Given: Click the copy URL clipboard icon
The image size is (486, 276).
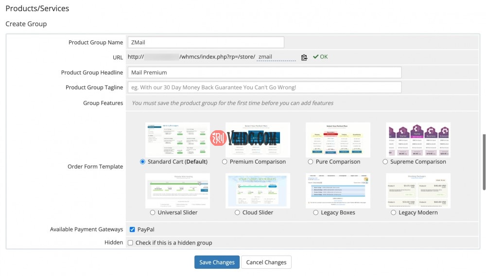Looking at the screenshot, I should (304, 57).
